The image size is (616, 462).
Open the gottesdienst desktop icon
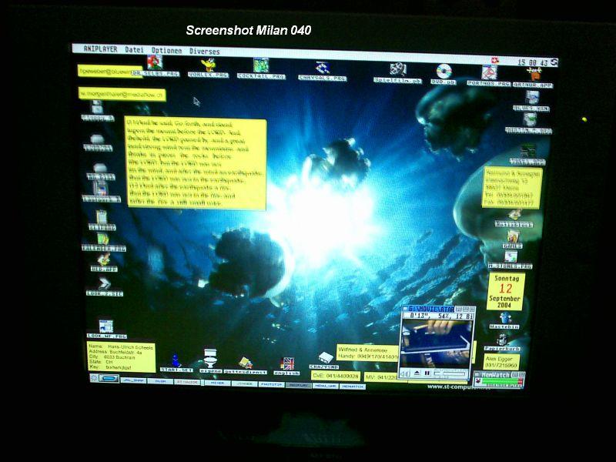point(245,363)
